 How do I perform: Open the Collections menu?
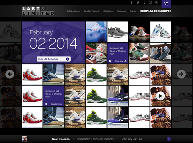pos(108,11)
